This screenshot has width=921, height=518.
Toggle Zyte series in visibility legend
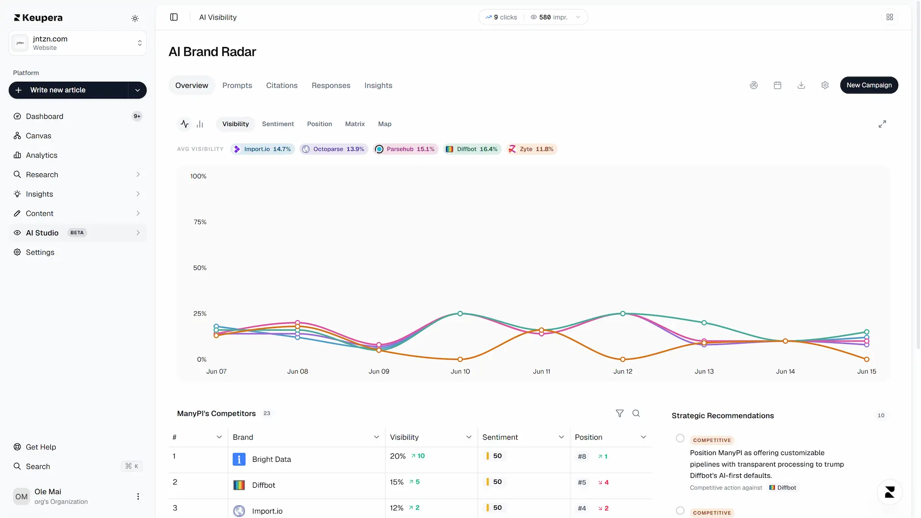pyautogui.click(x=531, y=149)
